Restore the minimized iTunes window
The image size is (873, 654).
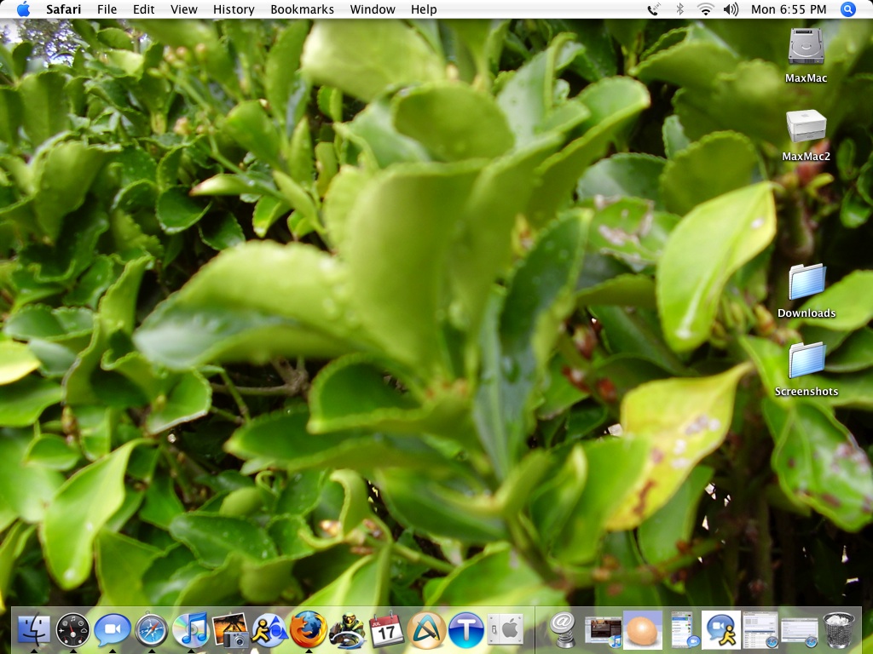tap(603, 632)
